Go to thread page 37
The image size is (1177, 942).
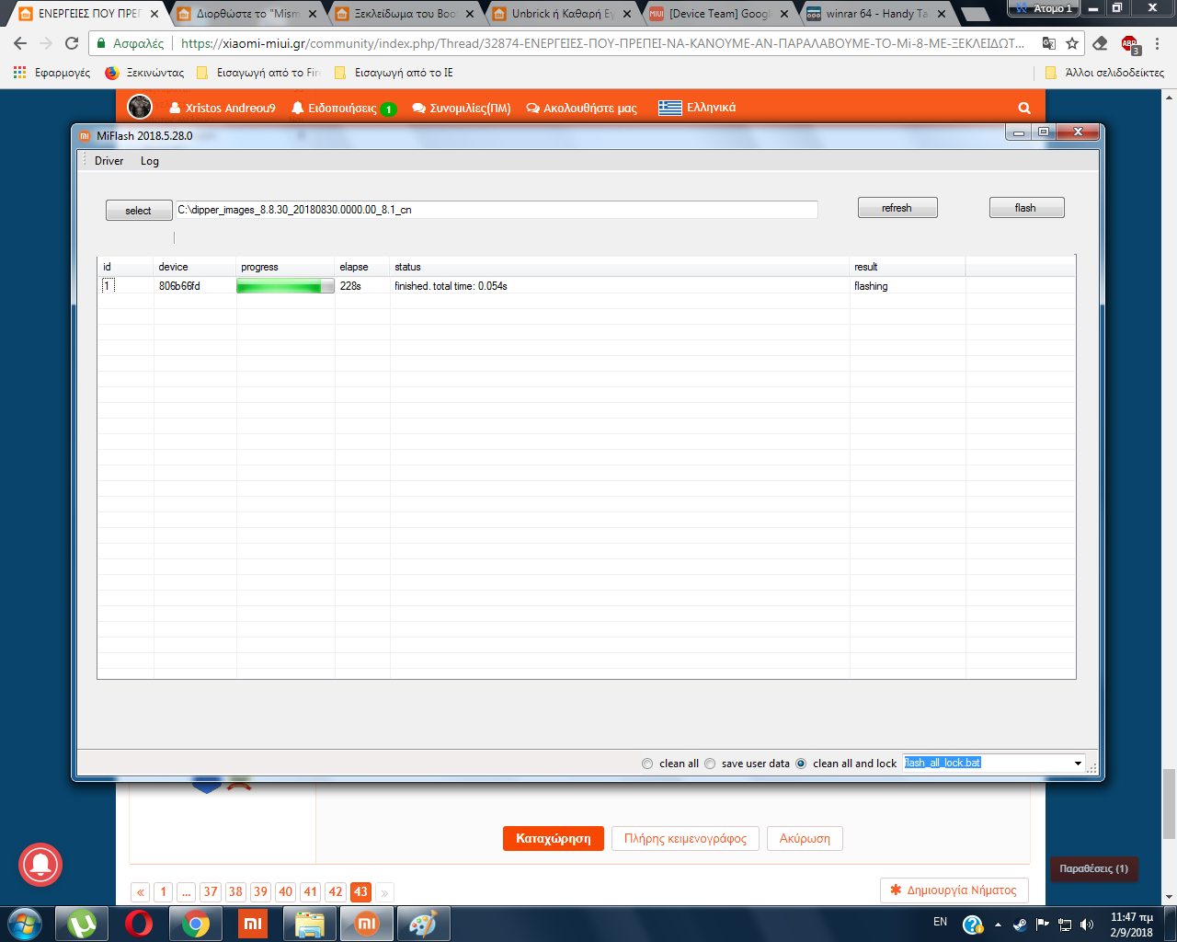coord(211,891)
